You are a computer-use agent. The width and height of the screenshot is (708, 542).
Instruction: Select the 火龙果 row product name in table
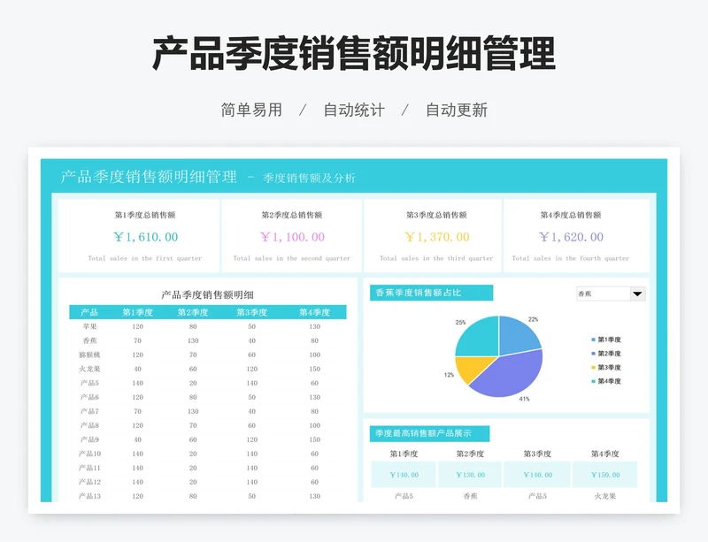[89, 369]
